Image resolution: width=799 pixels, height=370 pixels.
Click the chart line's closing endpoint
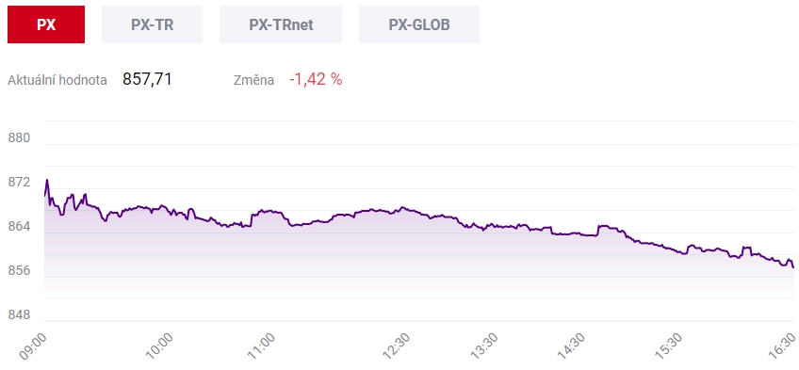pos(793,267)
